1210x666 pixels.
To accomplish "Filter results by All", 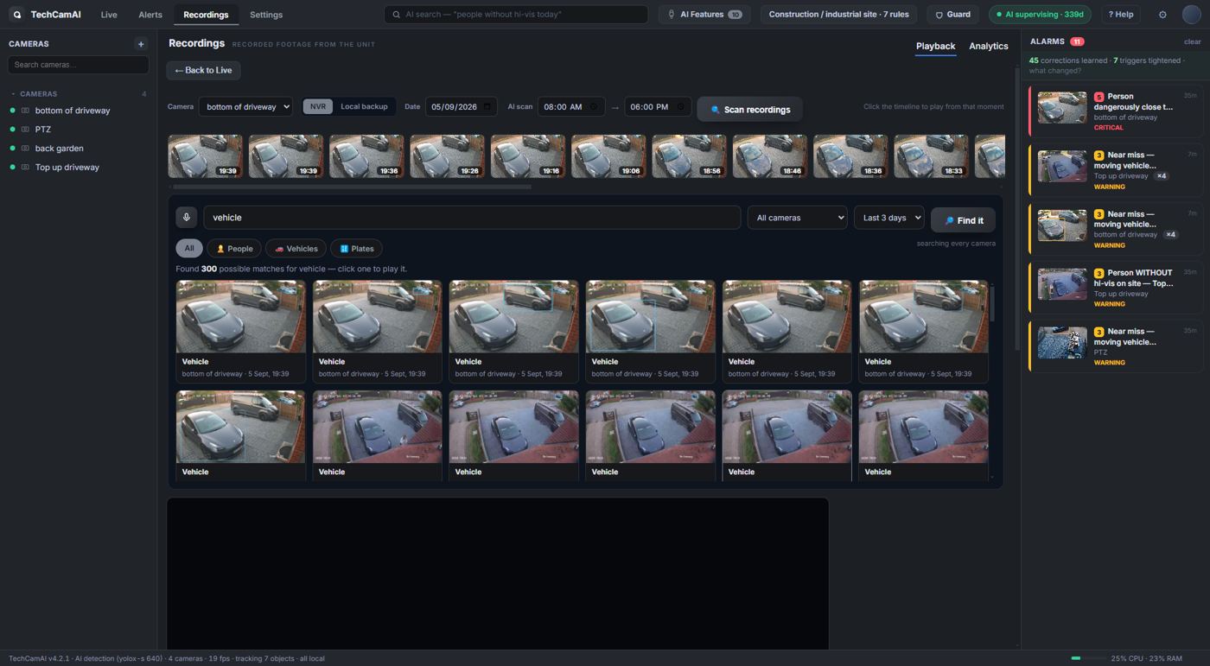I will pos(188,249).
